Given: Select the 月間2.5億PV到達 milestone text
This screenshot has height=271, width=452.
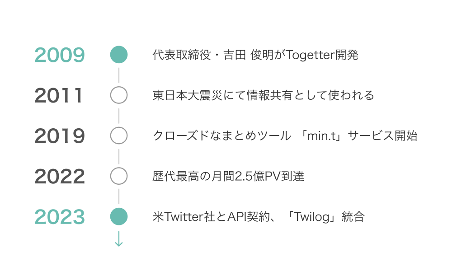Looking at the screenshot, I should pyautogui.click(x=228, y=177).
